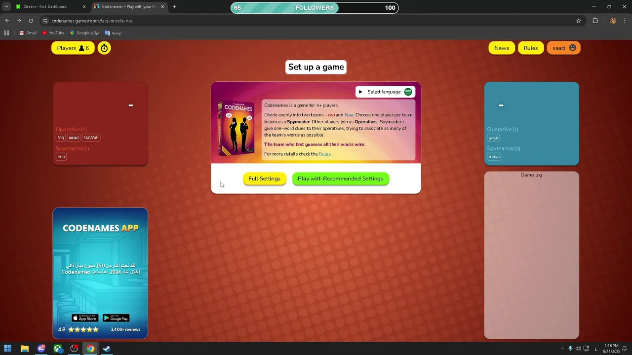The width and height of the screenshot is (632, 355).
Task: Open the Chrome three-dot menu
Action: [x=625, y=21]
